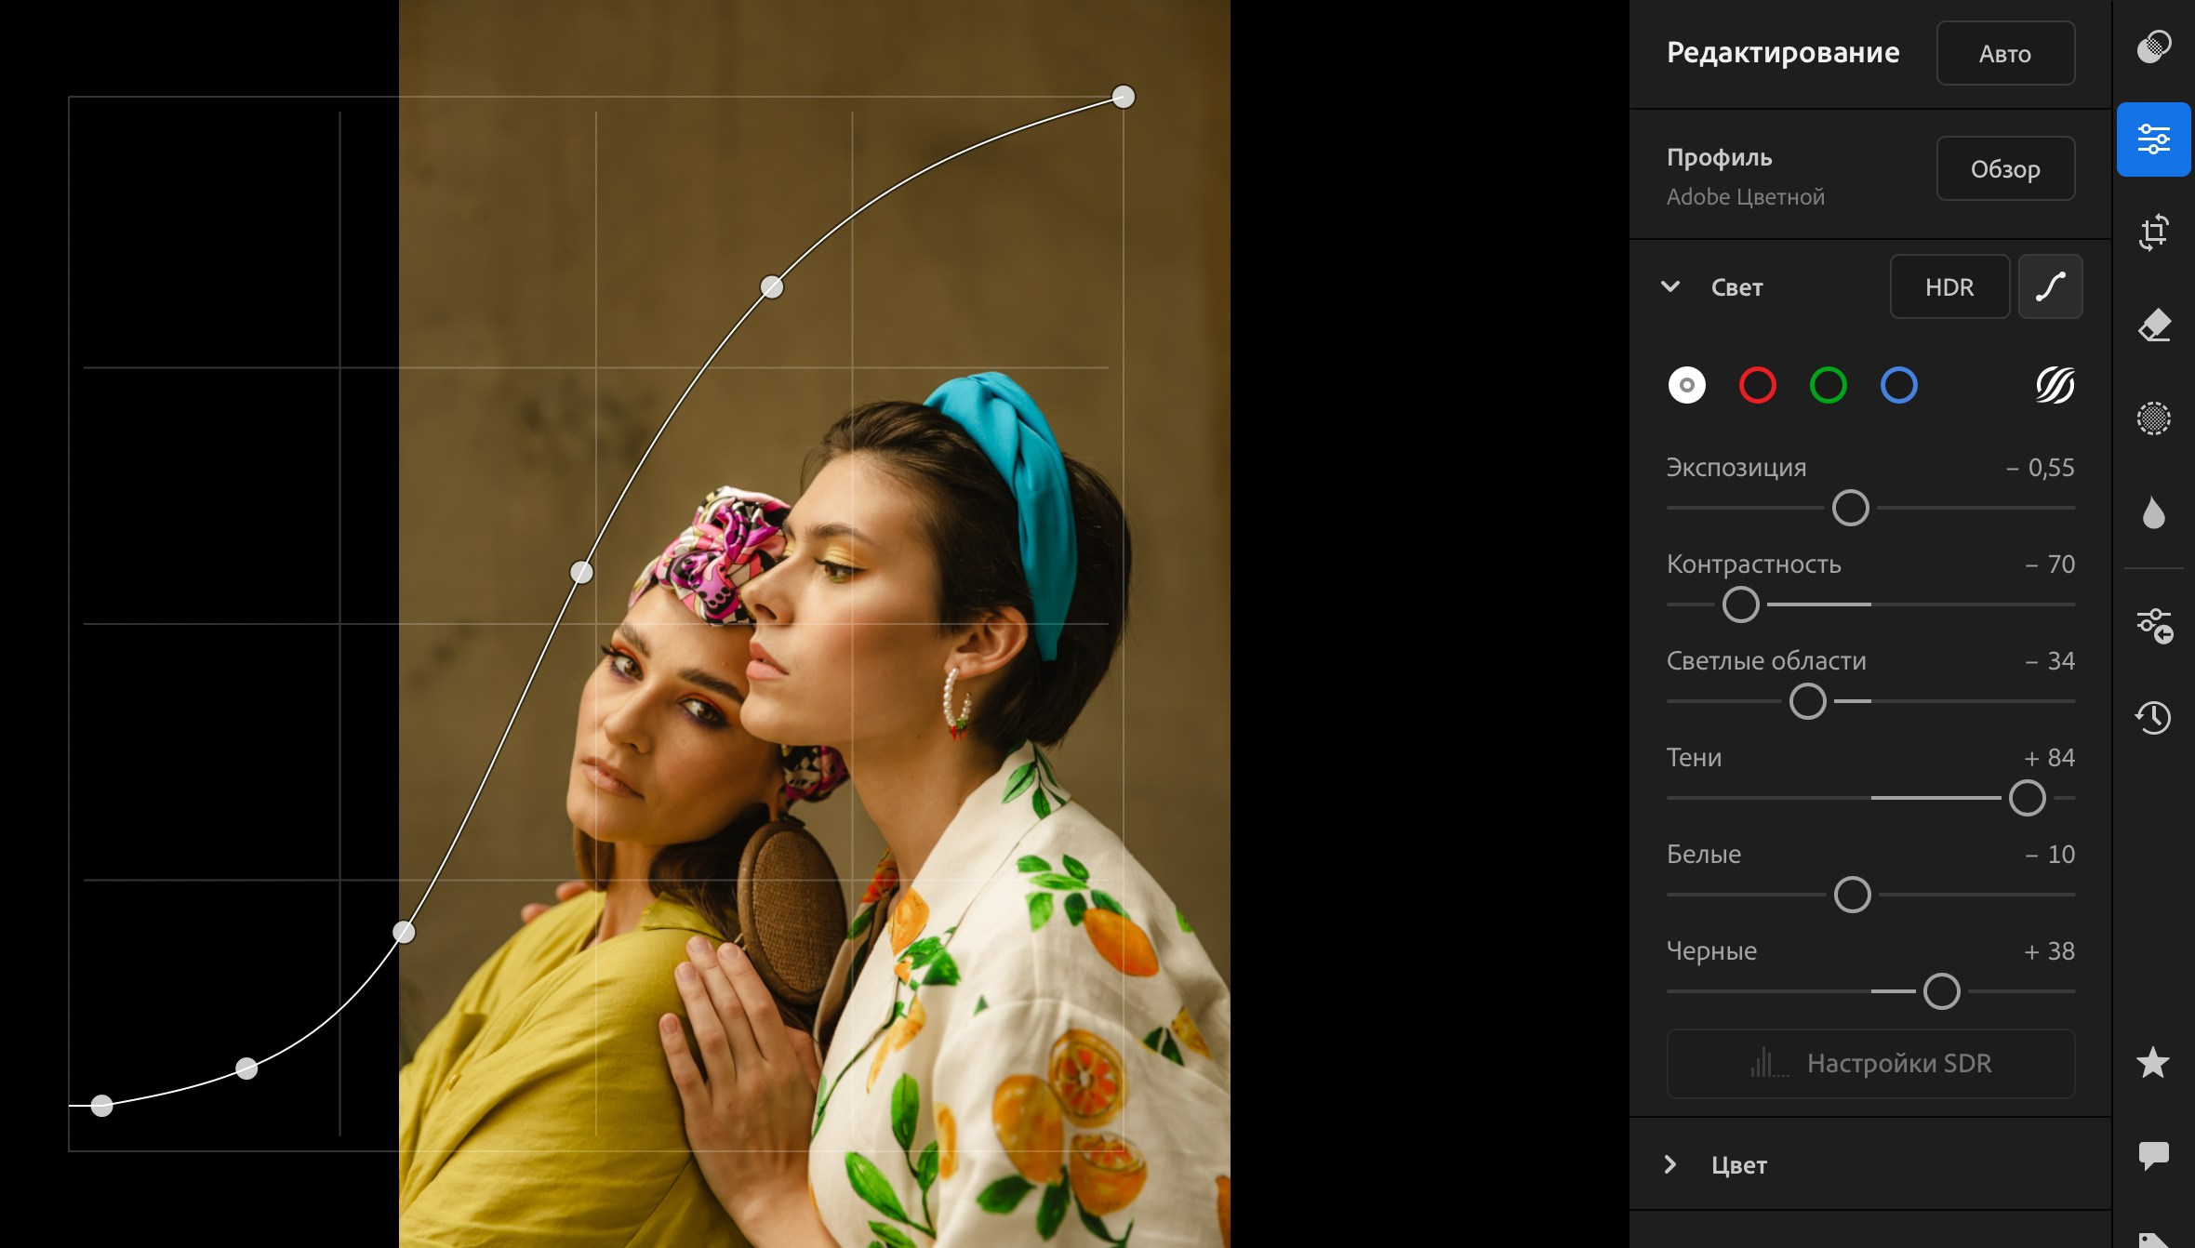Viewport: 2195px width, 1248px height.
Task: Click the Экспозиция slider handle
Action: 1850,508
